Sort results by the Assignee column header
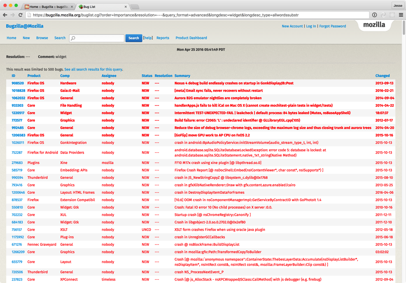 [x=109, y=76]
